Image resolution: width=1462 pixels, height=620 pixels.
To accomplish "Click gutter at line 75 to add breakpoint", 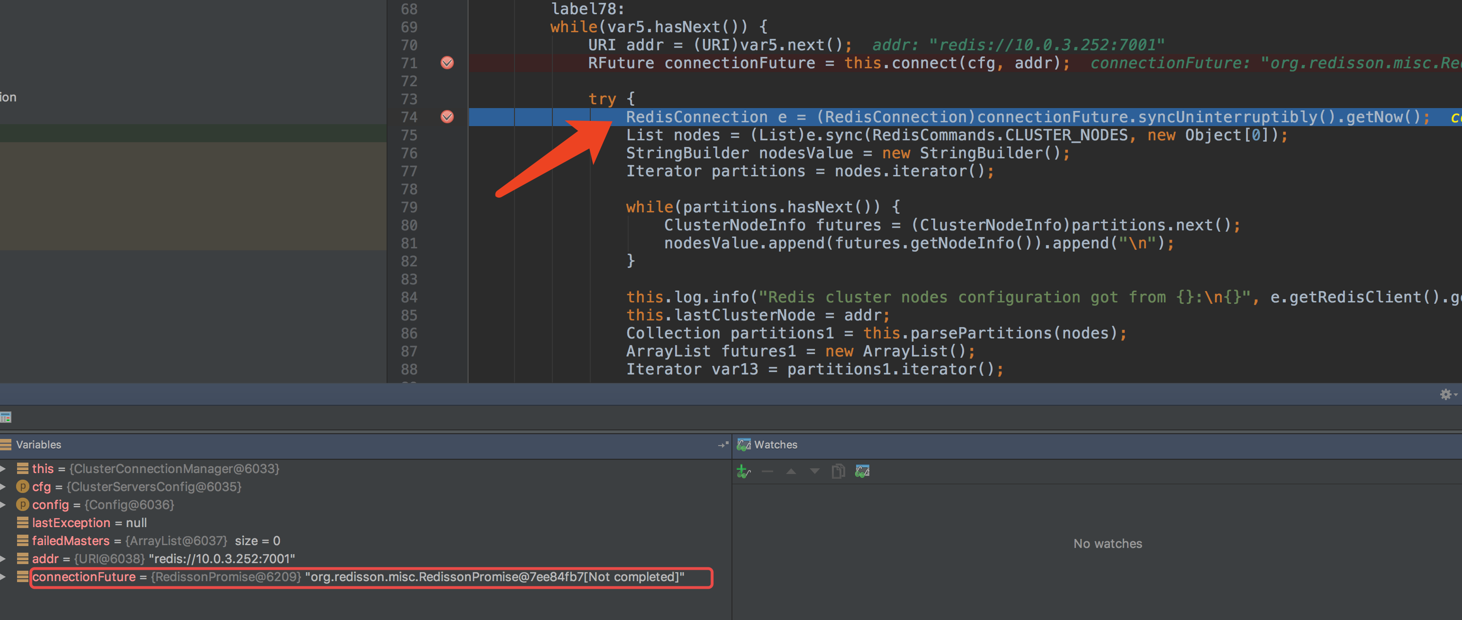I will 447,135.
